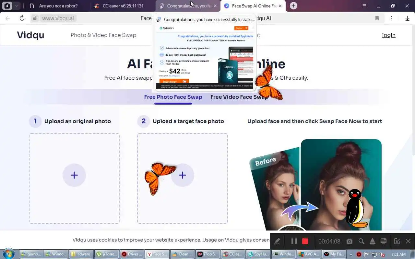The height and width of the screenshot is (259, 415).
Task: Pause the screen recording
Action: [294, 241]
